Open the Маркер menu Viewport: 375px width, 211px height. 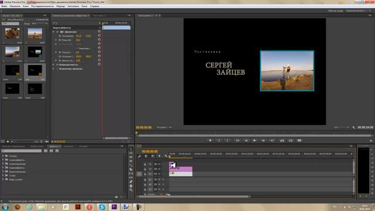pyautogui.click(x=60, y=6)
